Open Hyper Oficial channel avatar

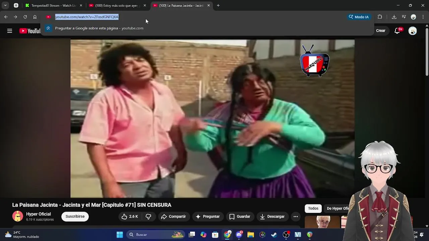[18, 216]
